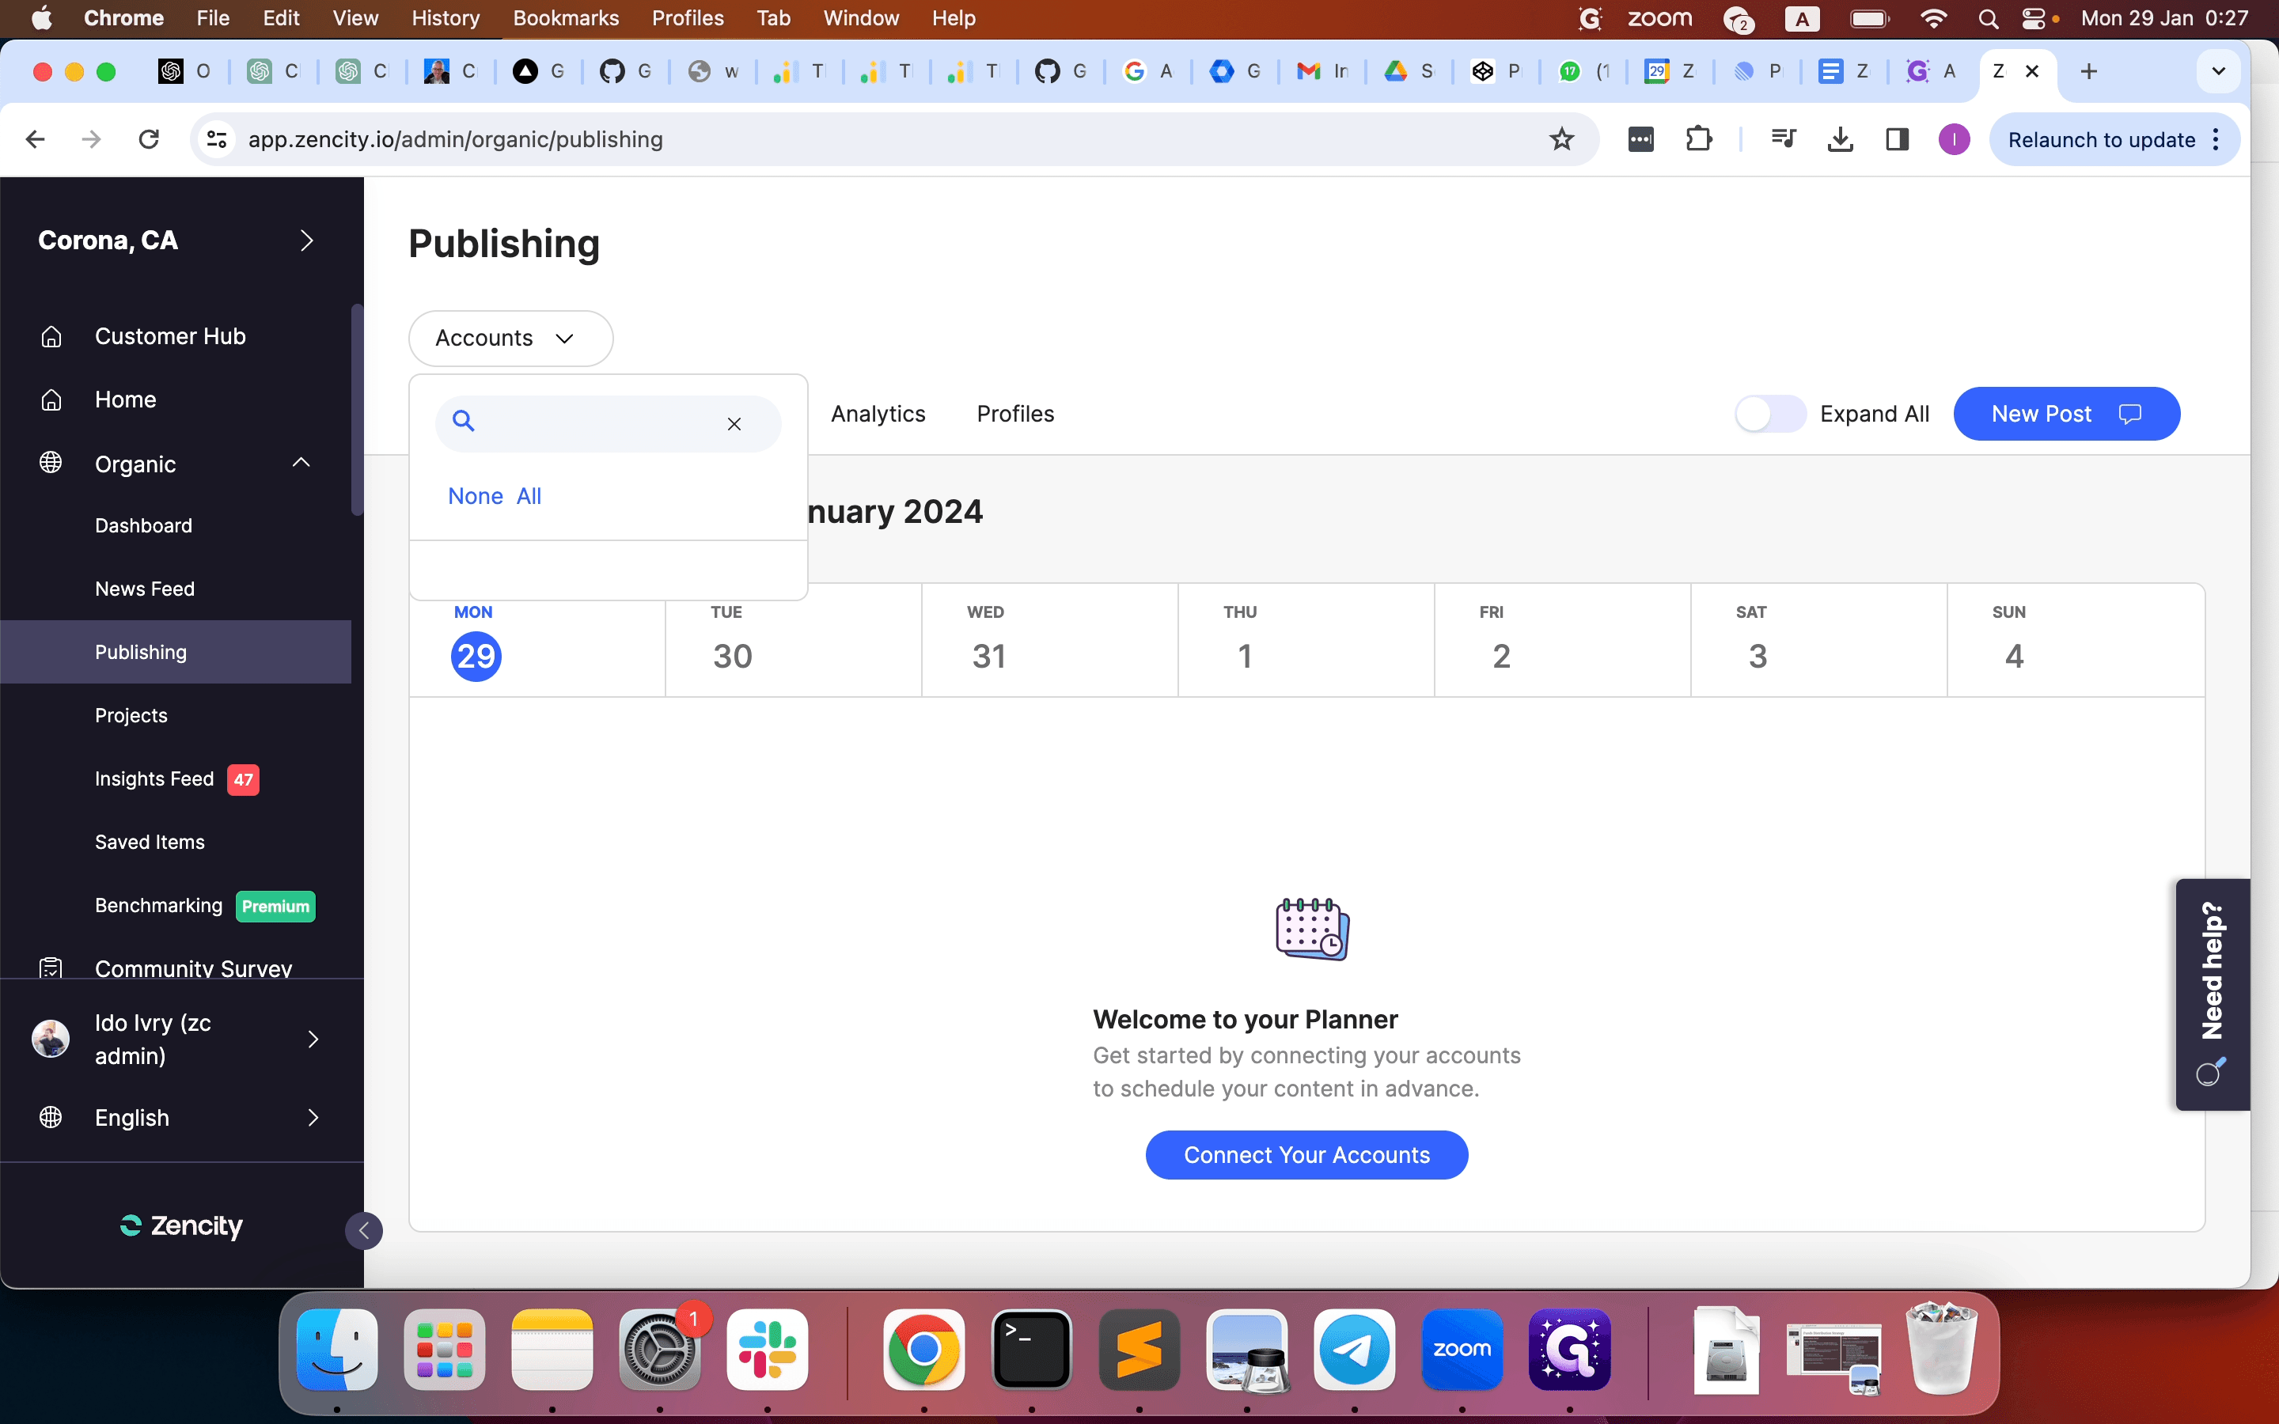
Task: Open the Customer Hub sidebar item
Action: click(170, 336)
